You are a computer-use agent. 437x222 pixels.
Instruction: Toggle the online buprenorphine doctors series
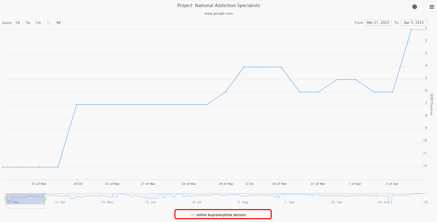pyautogui.click(x=221, y=215)
